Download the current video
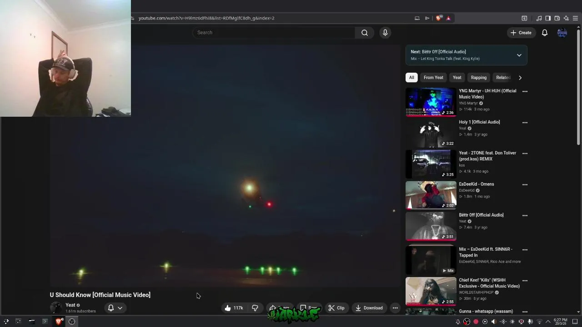The image size is (582, 327). click(369, 308)
